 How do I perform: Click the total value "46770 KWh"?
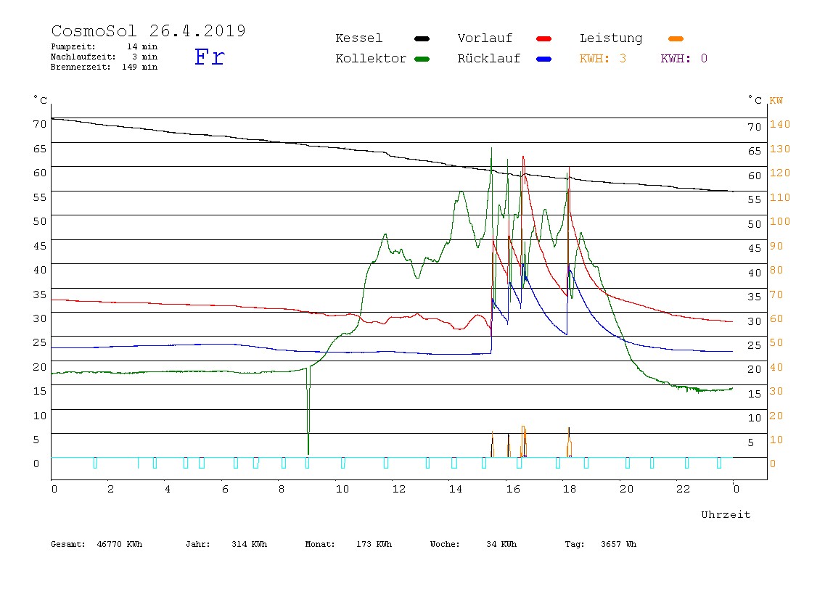click(x=120, y=544)
